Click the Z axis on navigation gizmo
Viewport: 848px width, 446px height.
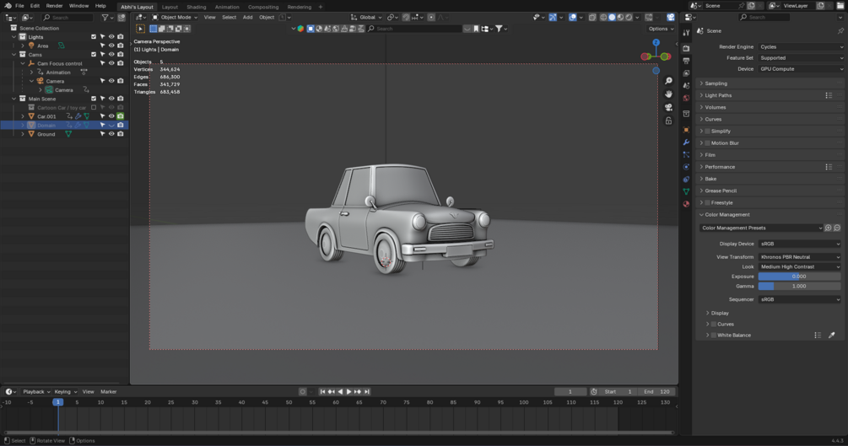(x=656, y=42)
